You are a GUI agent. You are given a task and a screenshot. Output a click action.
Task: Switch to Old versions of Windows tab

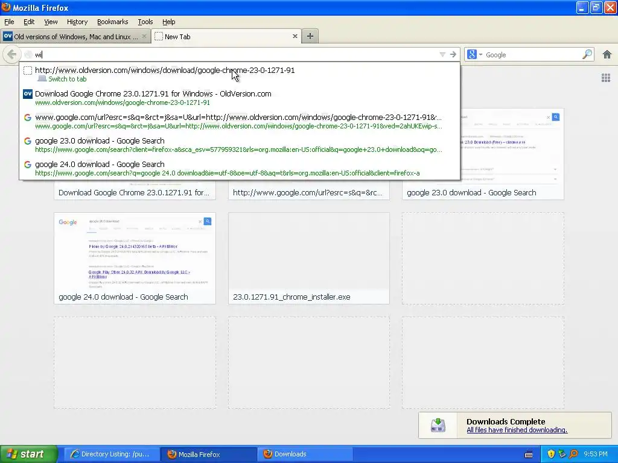coord(75,36)
